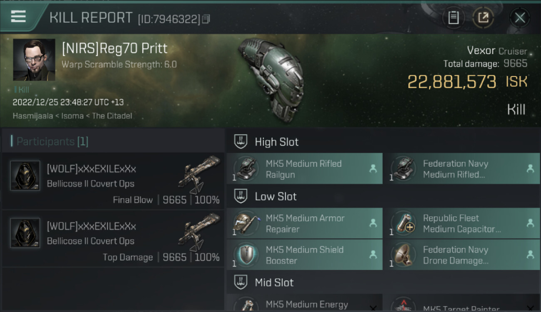Open the hamburger menu

click(18, 17)
